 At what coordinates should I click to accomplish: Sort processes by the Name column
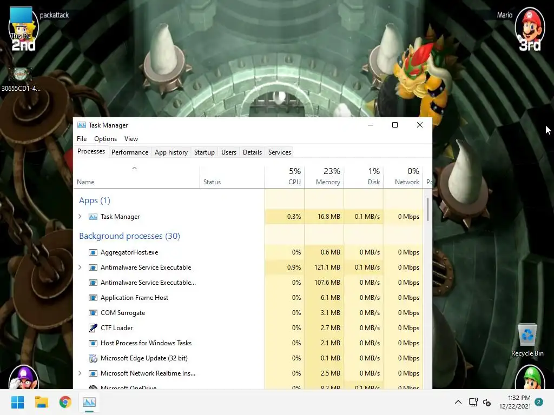click(136, 177)
